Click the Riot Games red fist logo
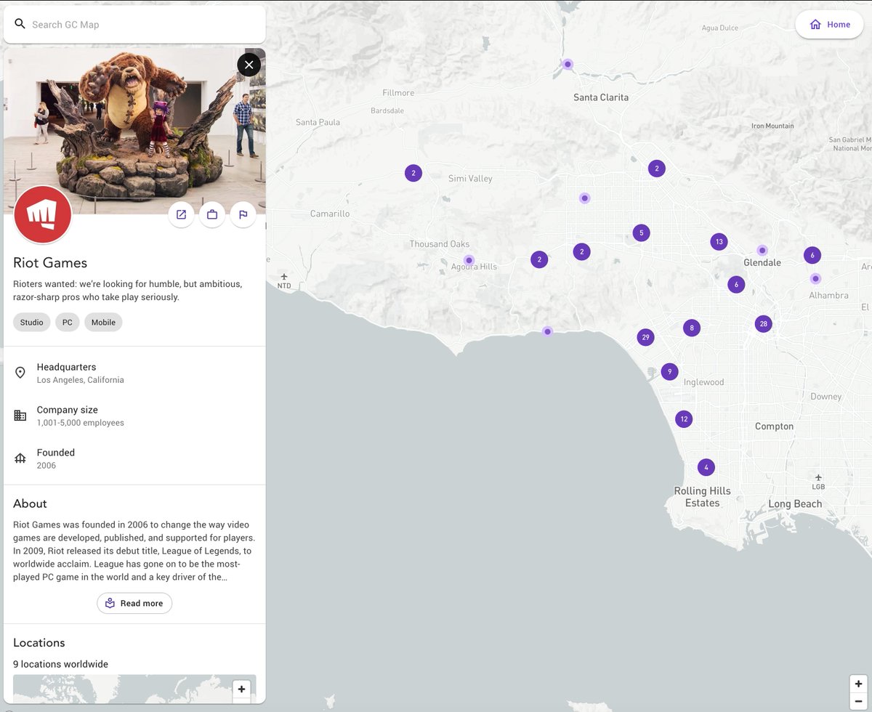Screen dimensions: 872x712 pyautogui.click(x=43, y=214)
